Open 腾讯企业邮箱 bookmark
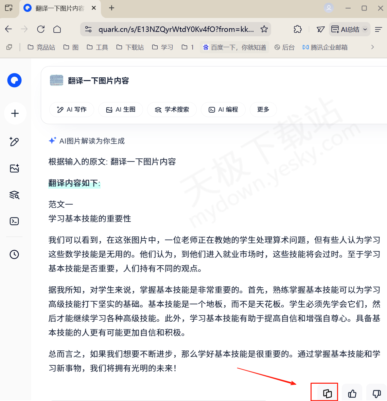 [325, 47]
